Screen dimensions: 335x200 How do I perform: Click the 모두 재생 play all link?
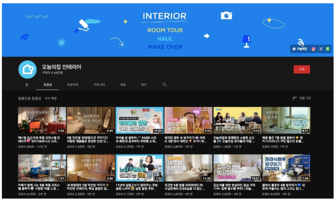click(51, 98)
